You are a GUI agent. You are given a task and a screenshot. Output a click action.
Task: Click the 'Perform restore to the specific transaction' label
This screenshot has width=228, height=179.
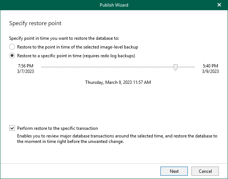tap(57, 128)
